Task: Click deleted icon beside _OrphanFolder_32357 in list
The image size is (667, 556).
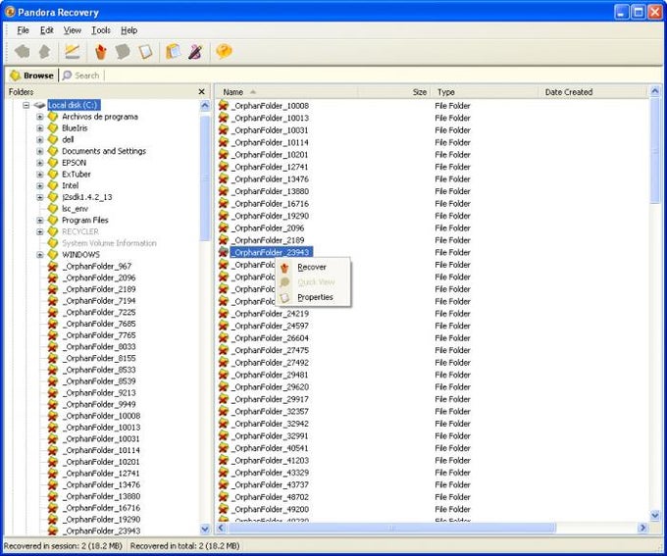Action: (x=224, y=412)
